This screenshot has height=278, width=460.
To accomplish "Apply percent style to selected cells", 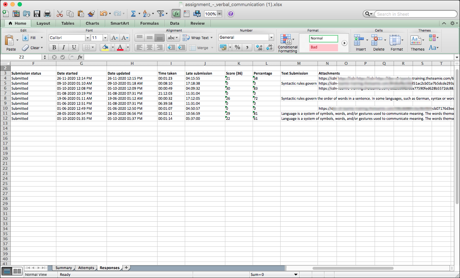I will (237, 47).
